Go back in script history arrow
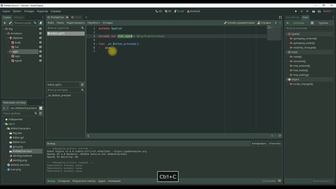The image size is (336, 189). click(x=276, y=23)
